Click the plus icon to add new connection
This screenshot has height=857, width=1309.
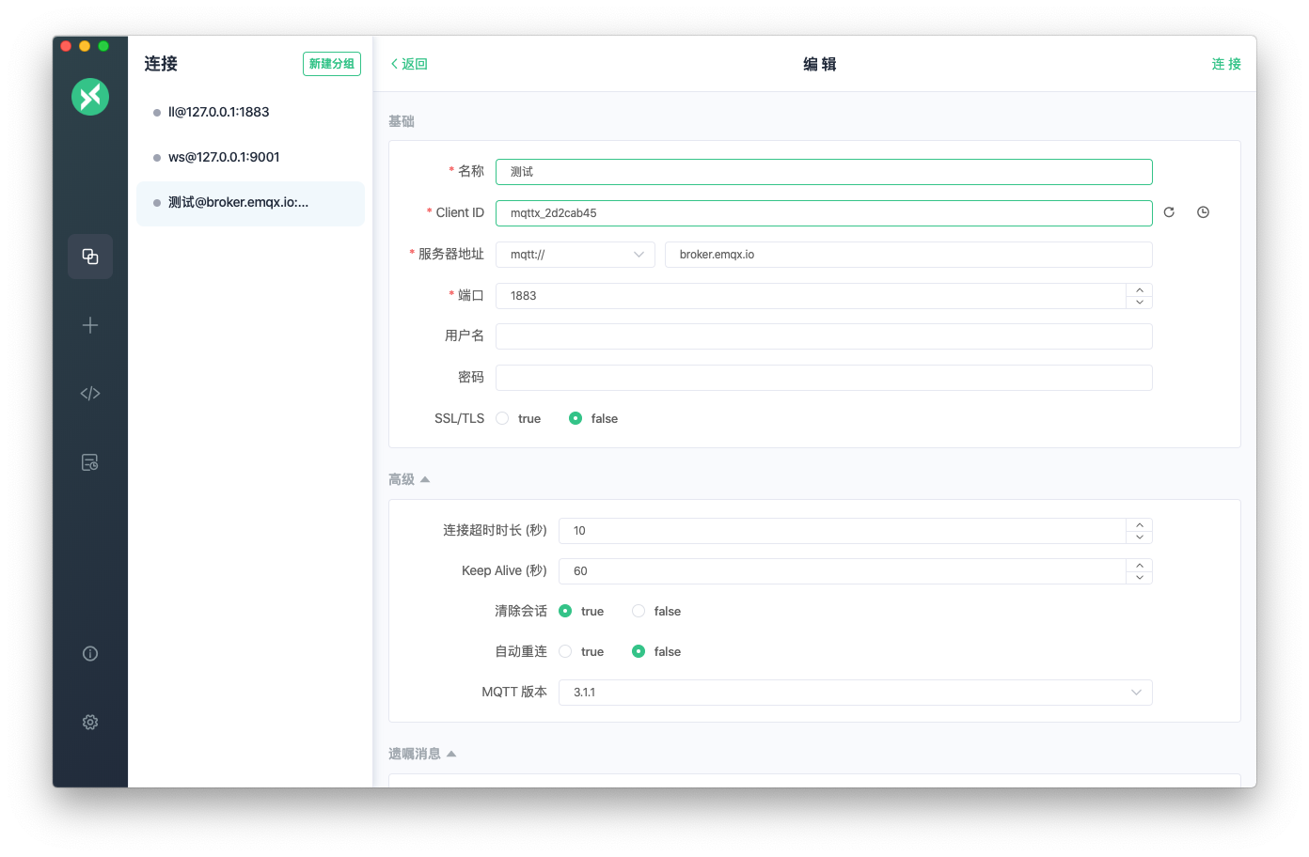90,325
